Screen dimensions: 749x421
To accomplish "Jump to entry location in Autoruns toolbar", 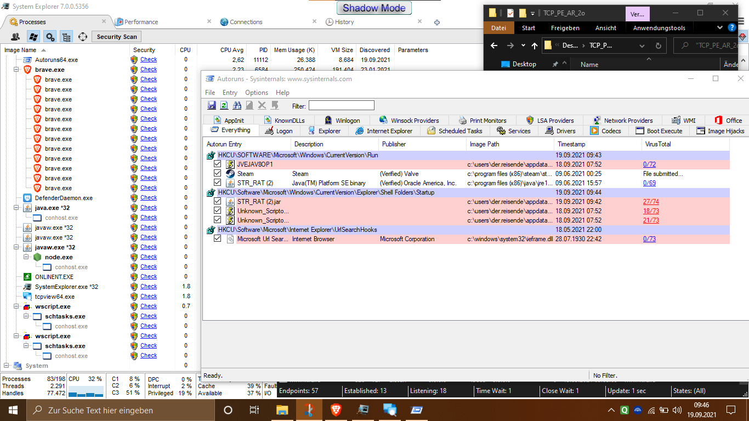I will tap(275, 105).
